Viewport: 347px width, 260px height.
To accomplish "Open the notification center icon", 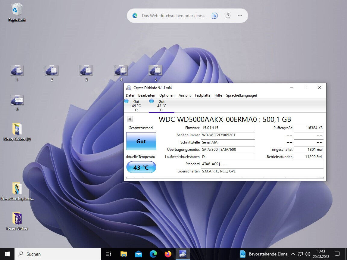I will point(337,254).
